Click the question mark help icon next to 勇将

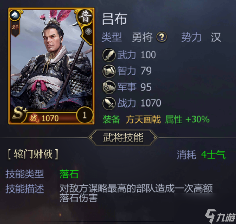162,37
